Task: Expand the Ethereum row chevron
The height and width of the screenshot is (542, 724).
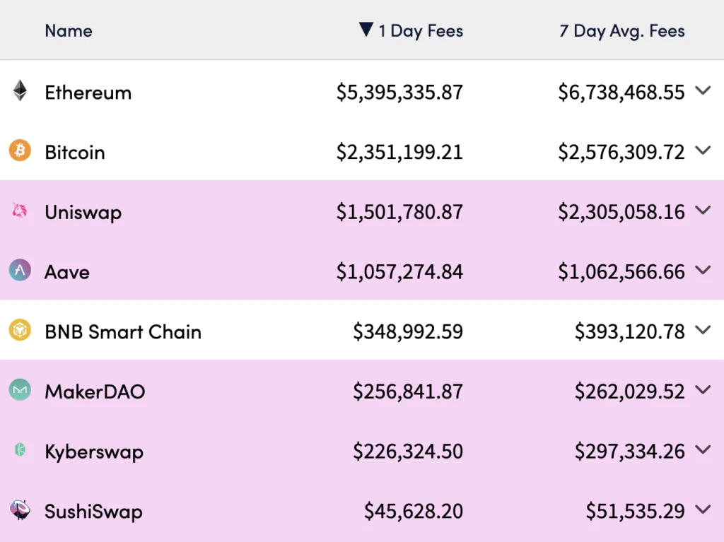Action: [x=702, y=90]
